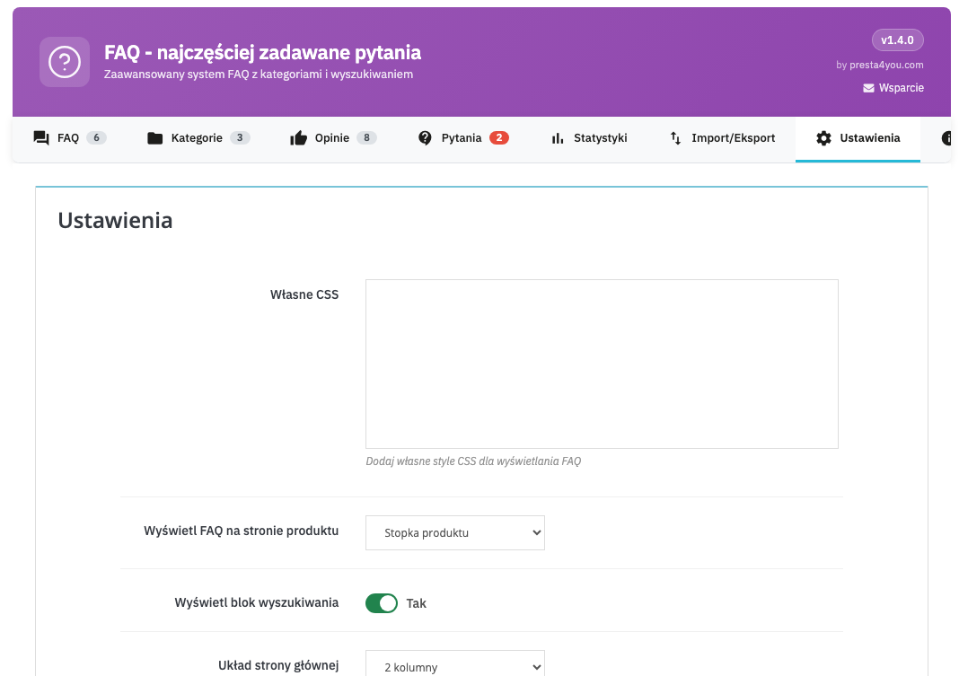Screen dimensions: 959x676
Task: Switch to the Kategorie tab
Action: 198,138
